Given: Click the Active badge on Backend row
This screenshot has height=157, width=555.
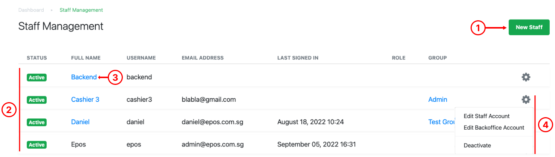Looking at the screenshot, I should pyautogui.click(x=37, y=77).
